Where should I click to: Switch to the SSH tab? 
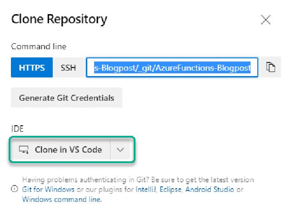[68, 68]
